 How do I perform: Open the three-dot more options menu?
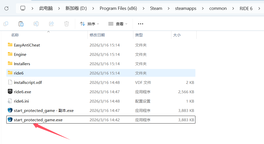(140, 24)
